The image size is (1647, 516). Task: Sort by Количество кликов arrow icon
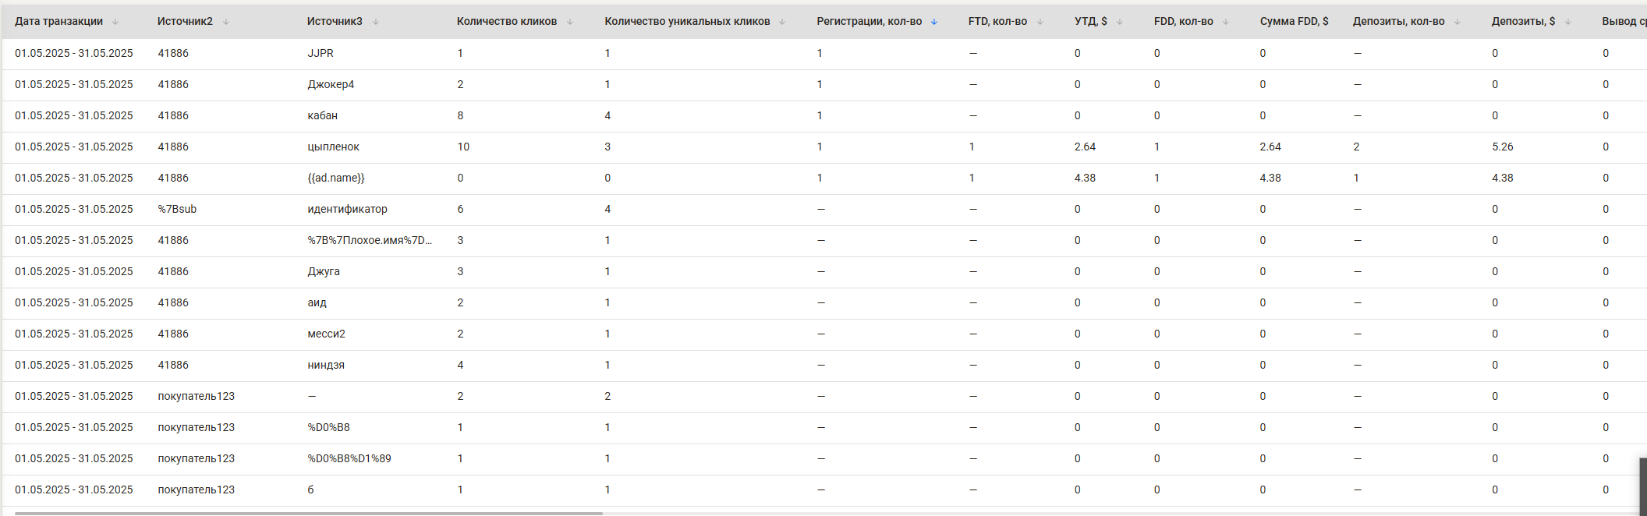570,22
